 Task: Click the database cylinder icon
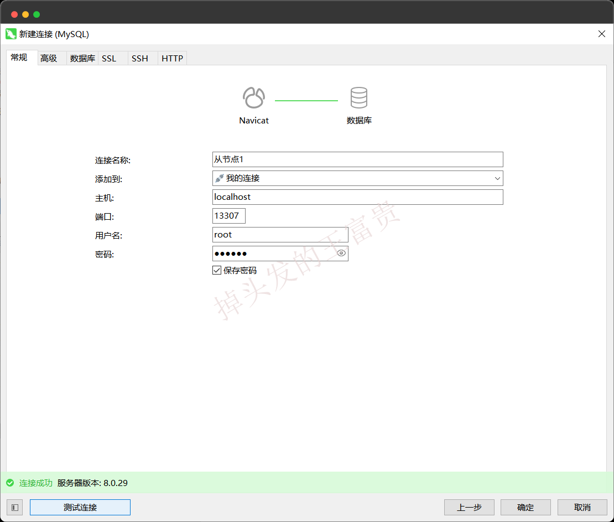coord(358,97)
